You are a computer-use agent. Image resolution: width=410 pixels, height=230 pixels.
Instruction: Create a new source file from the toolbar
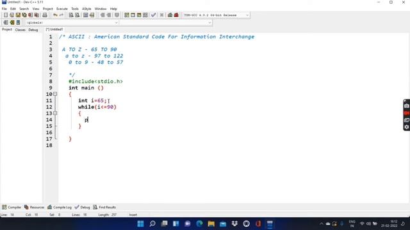click(6, 15)
